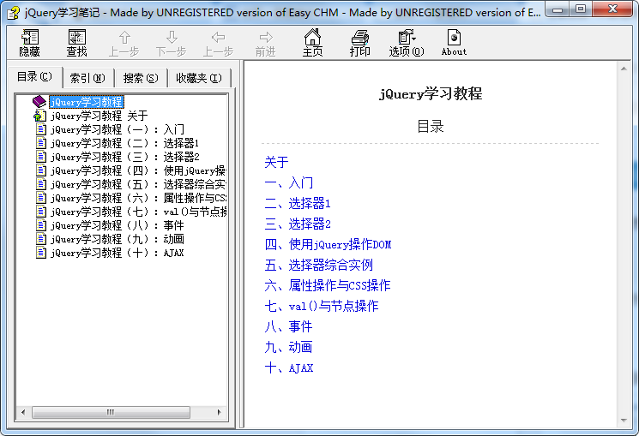
Task: Click the 八、事件 content link
Action: tap(288, 326)
